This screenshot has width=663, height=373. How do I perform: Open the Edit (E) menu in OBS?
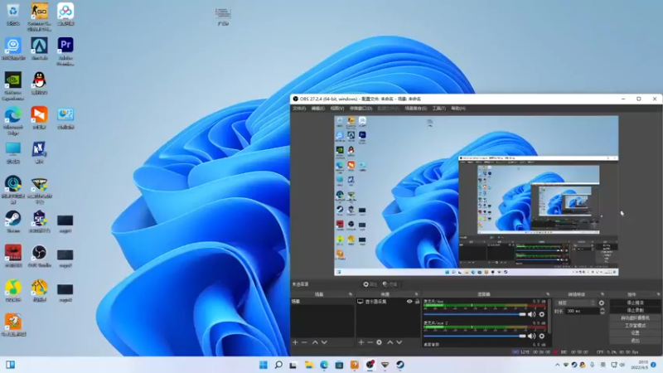click(318, 109)
